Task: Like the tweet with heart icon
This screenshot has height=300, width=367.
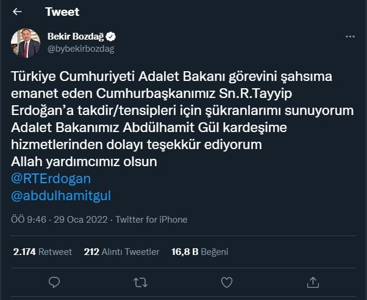Action: (x=227, y=281)
